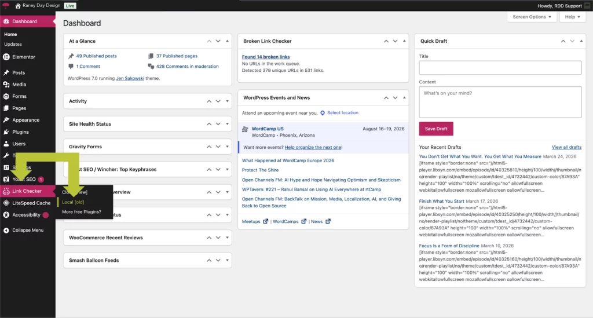Image resolution: width=593 pixels, height=318 pixels.
Task: Click Help organize the next one
Action: pos(313,148)
